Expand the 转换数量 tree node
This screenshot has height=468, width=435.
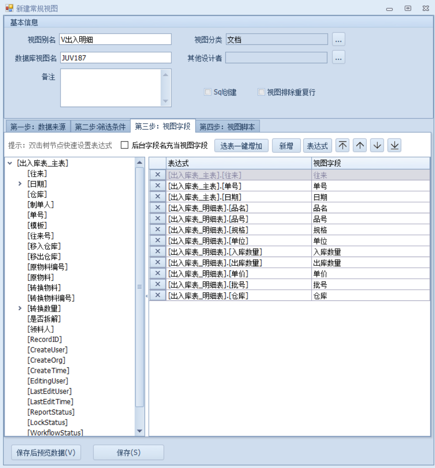coord(20,308)
